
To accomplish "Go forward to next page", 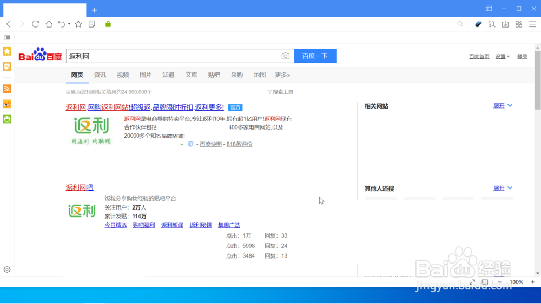I will tap(22, 24).
